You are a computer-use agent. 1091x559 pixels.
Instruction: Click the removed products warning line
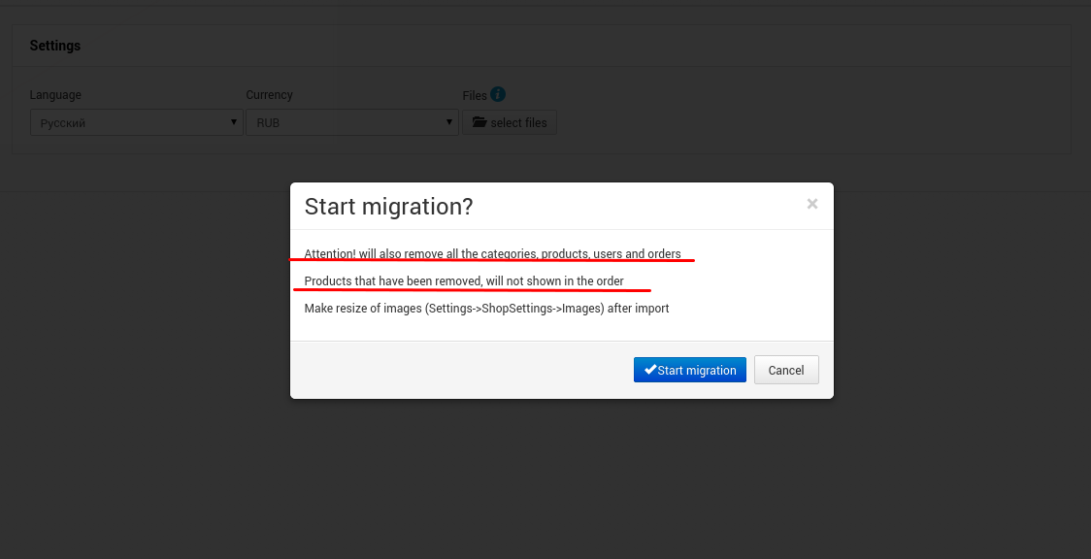pos(464,280)
